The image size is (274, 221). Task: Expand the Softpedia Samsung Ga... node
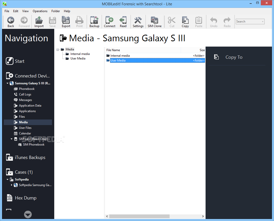(x=12, y=185)
